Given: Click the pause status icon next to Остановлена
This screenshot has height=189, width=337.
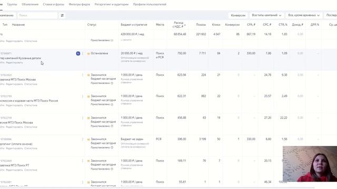Looking at the screenshot, I should click(x=88, y=54).
